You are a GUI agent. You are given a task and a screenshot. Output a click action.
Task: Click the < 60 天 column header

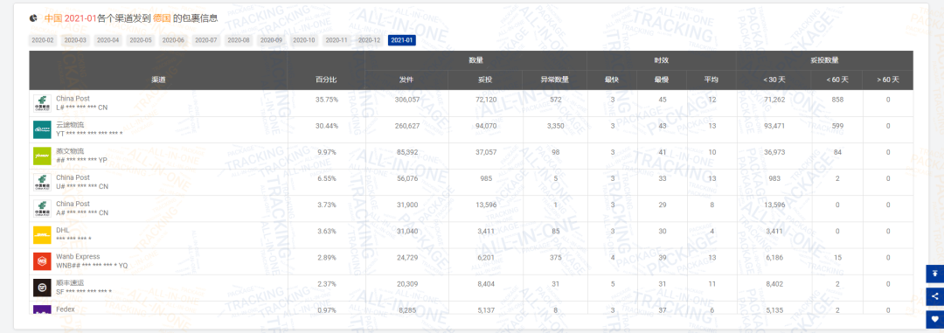point(836,80)
